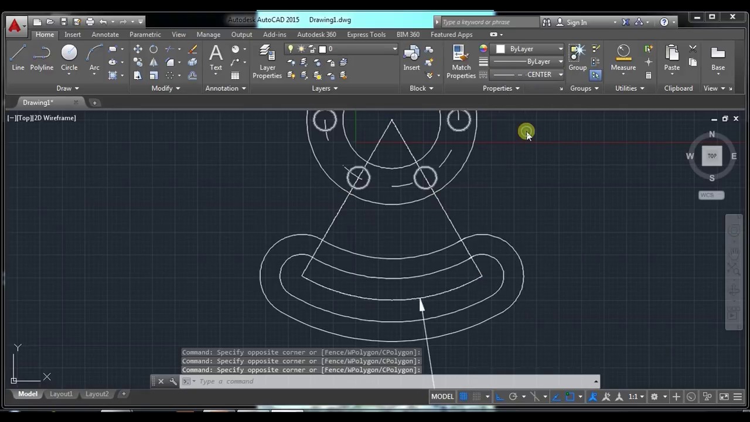
Task: Click the Paste clipboard button
Action: tap(672, 58)
